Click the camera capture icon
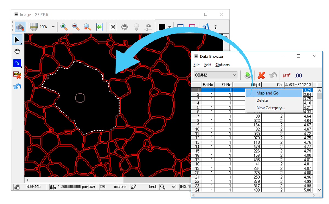This screenshot has height=204, width=329. [20, 27]
